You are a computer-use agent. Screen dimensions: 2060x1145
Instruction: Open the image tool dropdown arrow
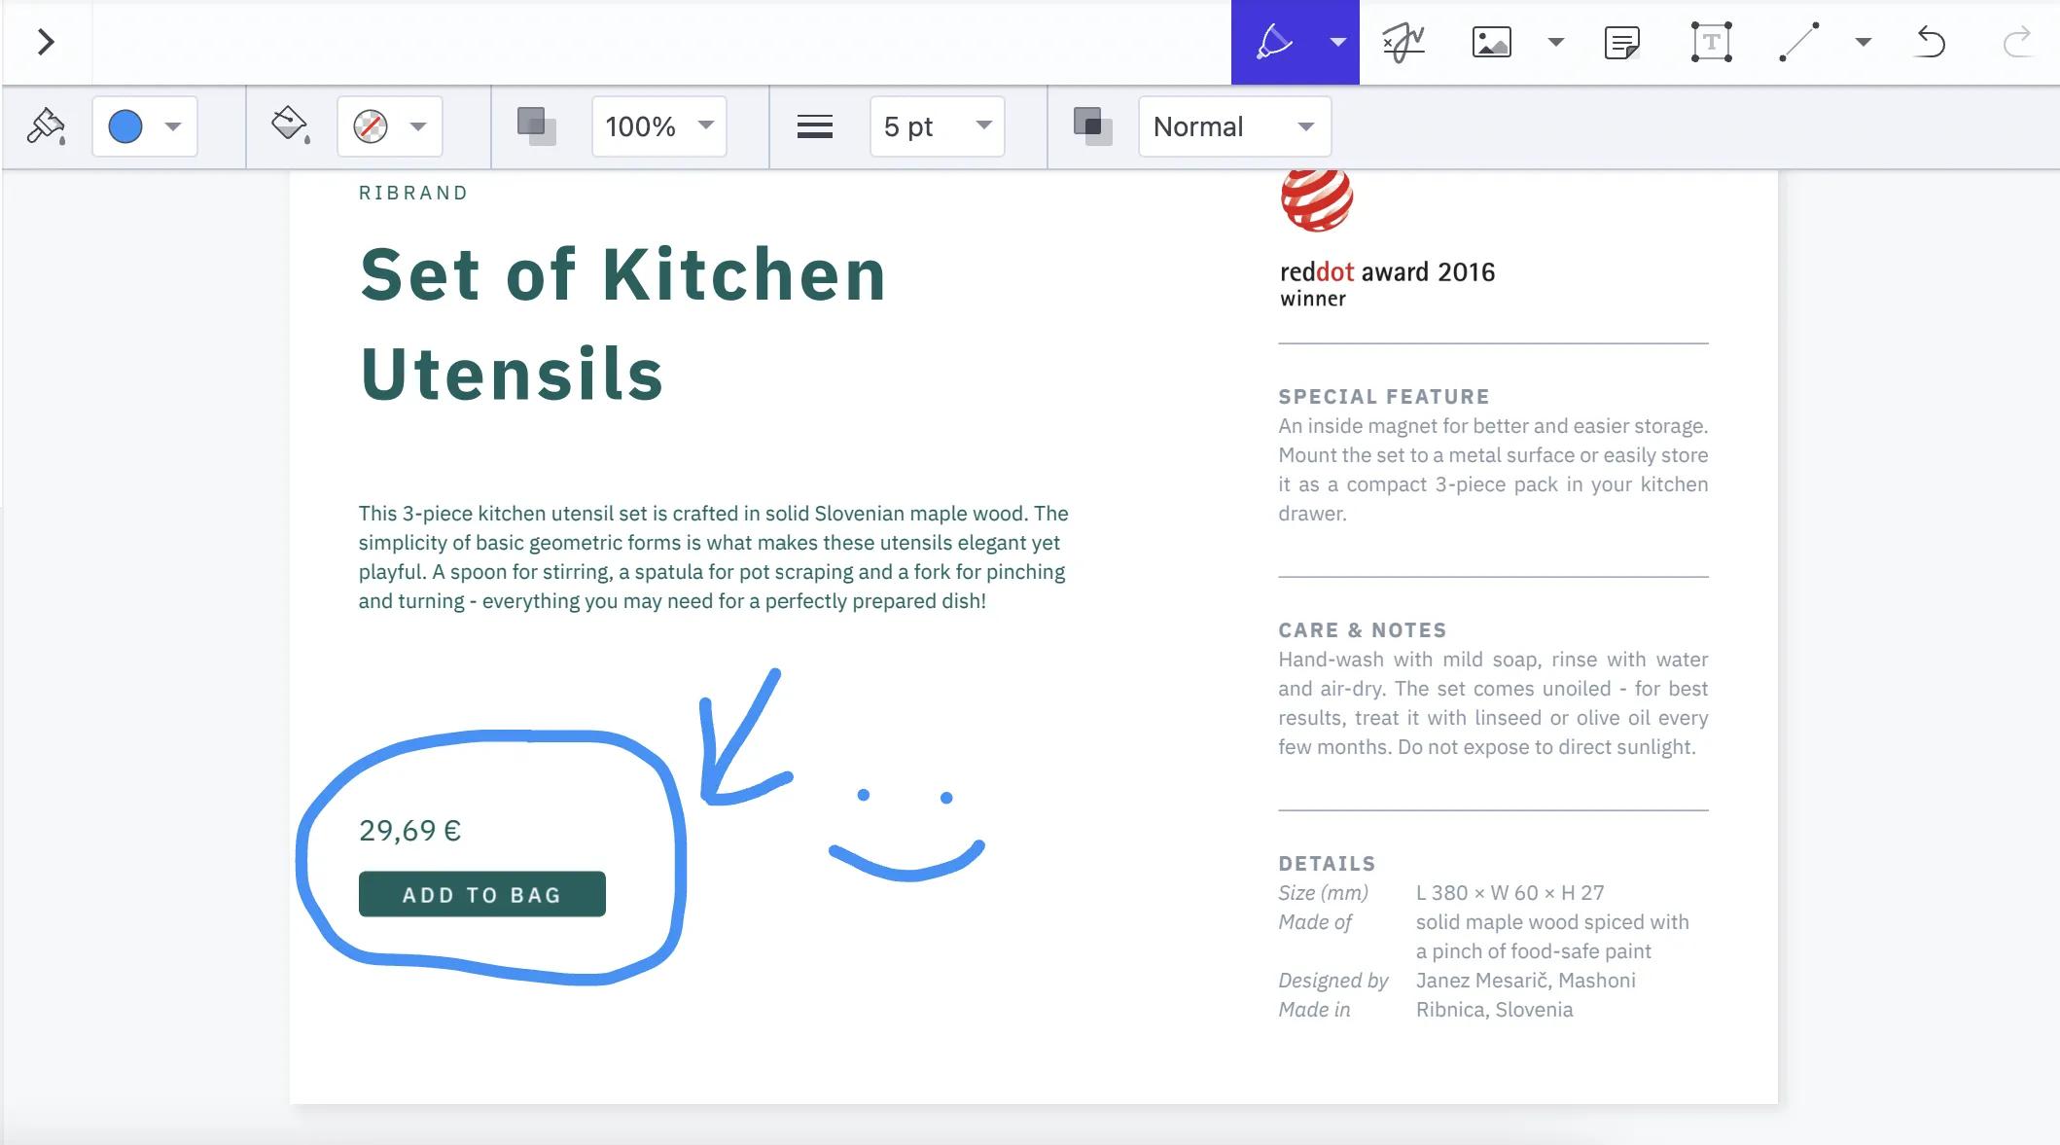1554,42
